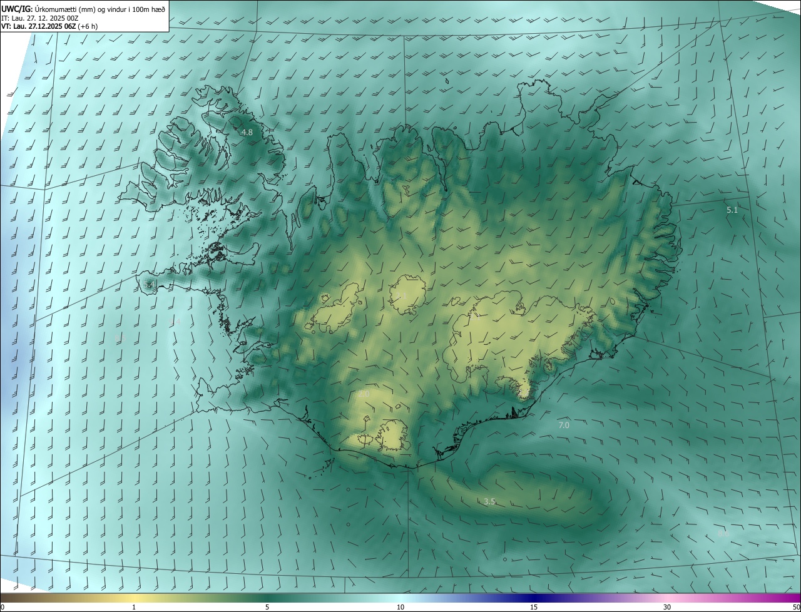
Task: Click the 'UWC/IG: Úrkomumætti (mm)' title line
Action: [83, 8]
